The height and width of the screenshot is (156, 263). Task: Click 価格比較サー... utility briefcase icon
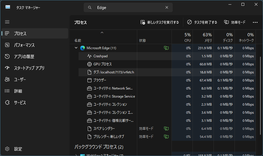click(89, 121)
